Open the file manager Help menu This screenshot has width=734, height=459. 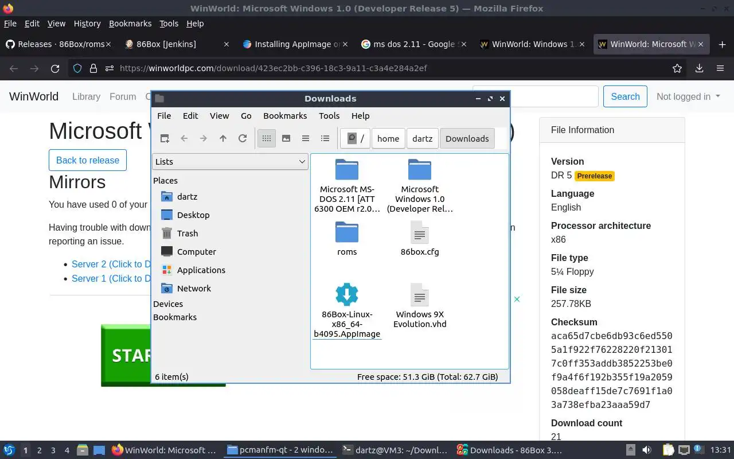[x=360, y=116]
